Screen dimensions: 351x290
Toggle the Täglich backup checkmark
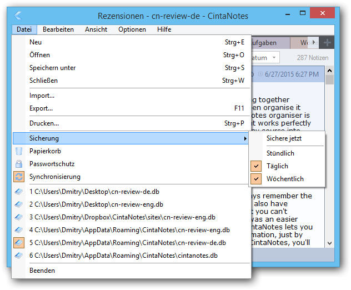pos(256,166)
